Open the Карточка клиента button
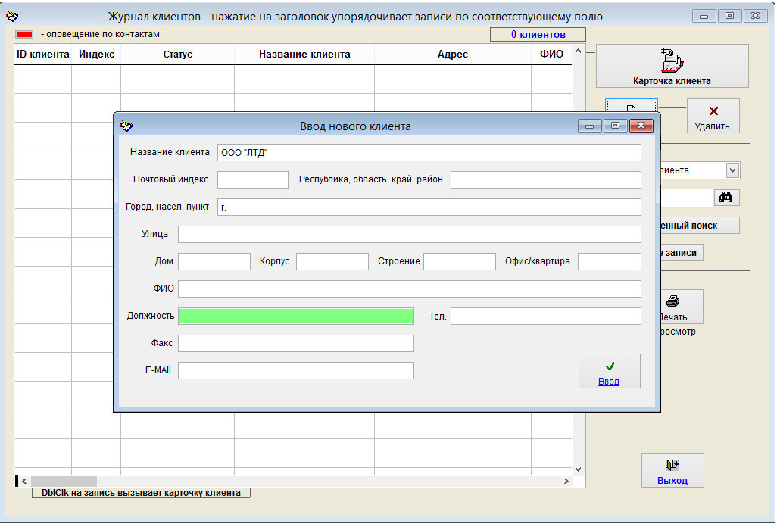Screen dimensions: 777x524 (x=672, y=66)
